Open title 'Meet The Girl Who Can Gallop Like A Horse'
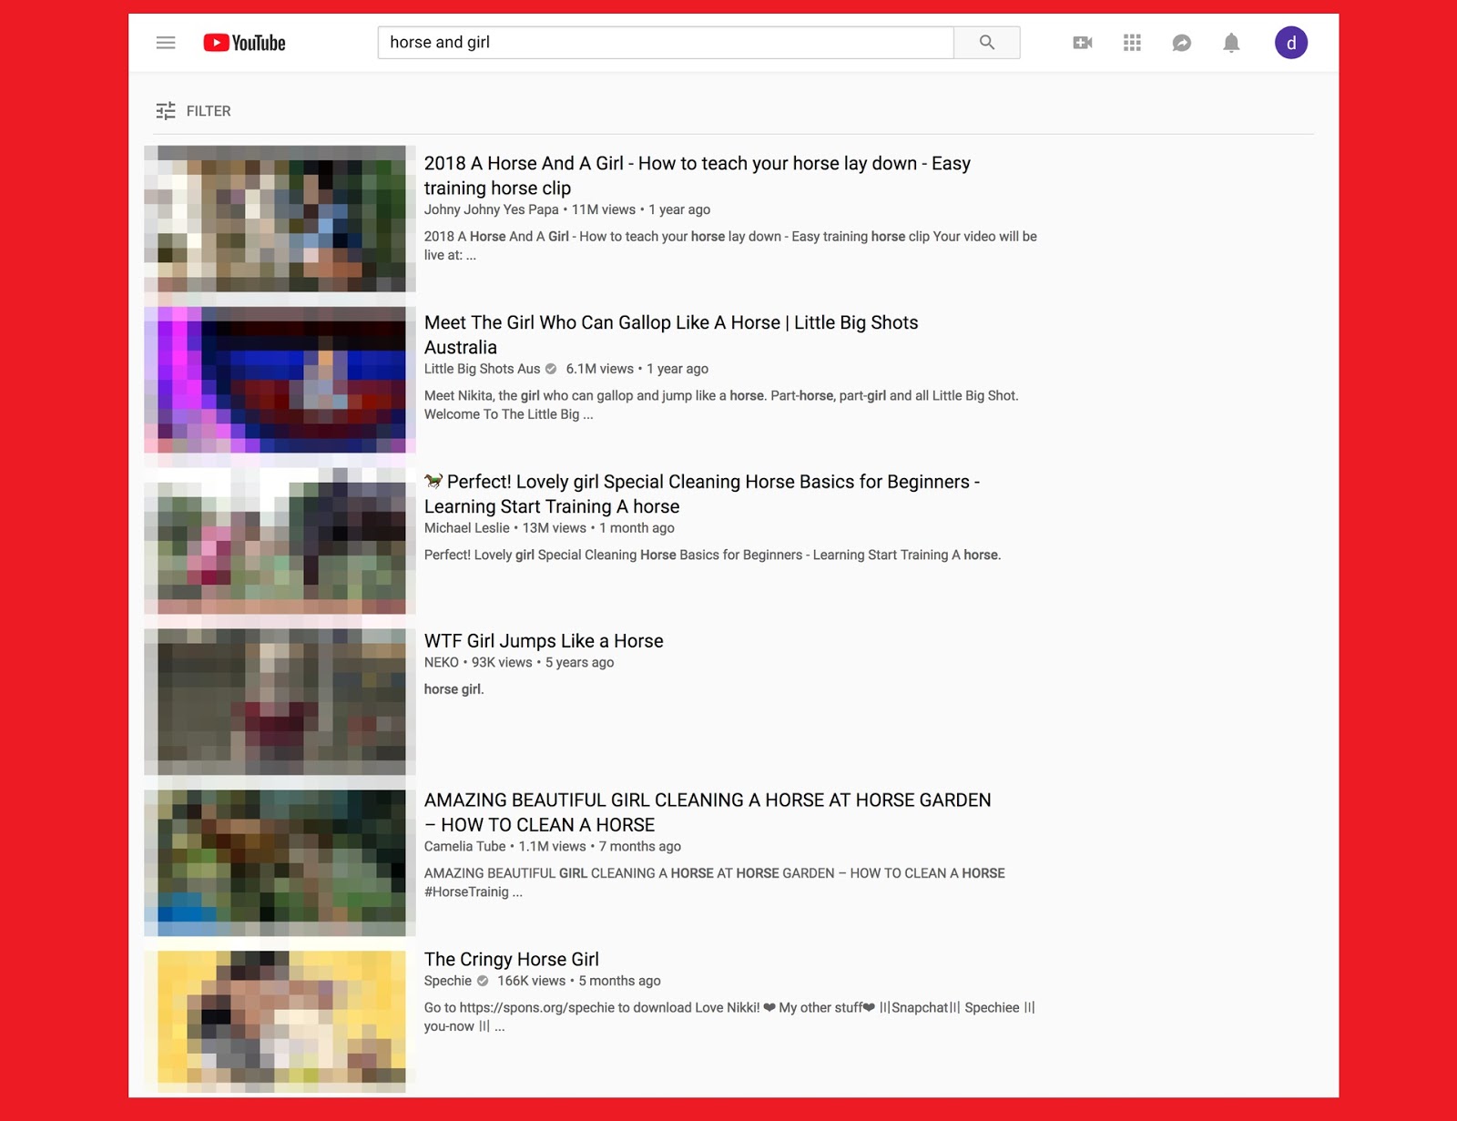 671,335
